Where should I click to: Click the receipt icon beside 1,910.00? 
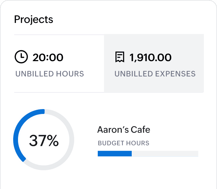(120, 57)
